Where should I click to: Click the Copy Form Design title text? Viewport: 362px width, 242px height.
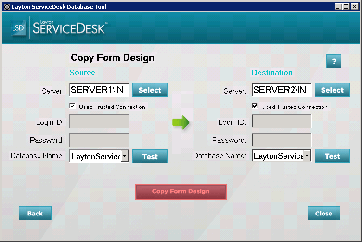pyautogui.click(x=113, y=57)
